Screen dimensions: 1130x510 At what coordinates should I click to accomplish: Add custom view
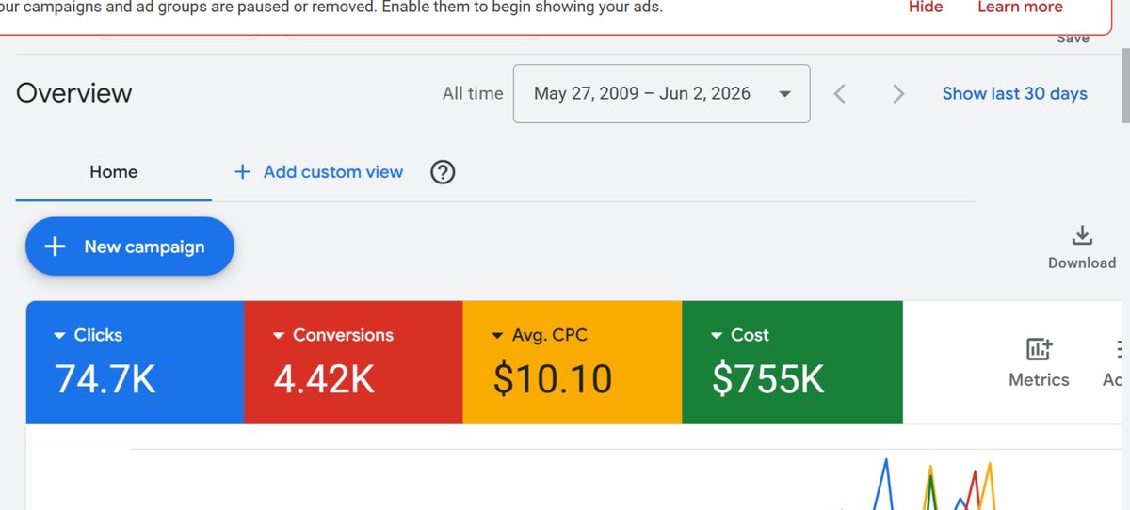coord(318,172)
